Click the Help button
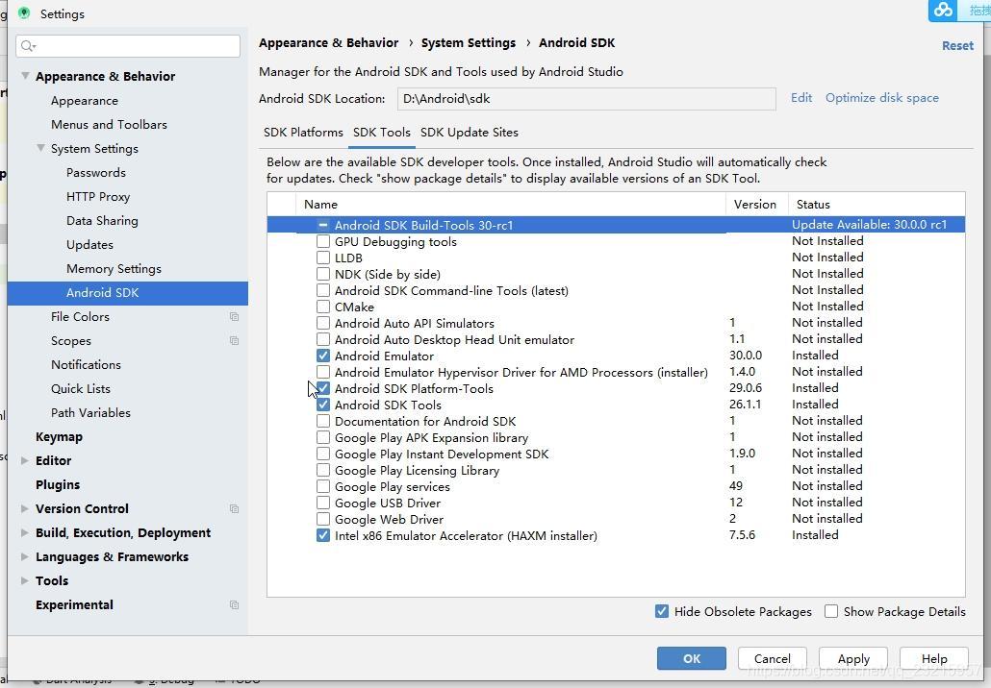Screen dimensions: 991x688 coord(934,658)
